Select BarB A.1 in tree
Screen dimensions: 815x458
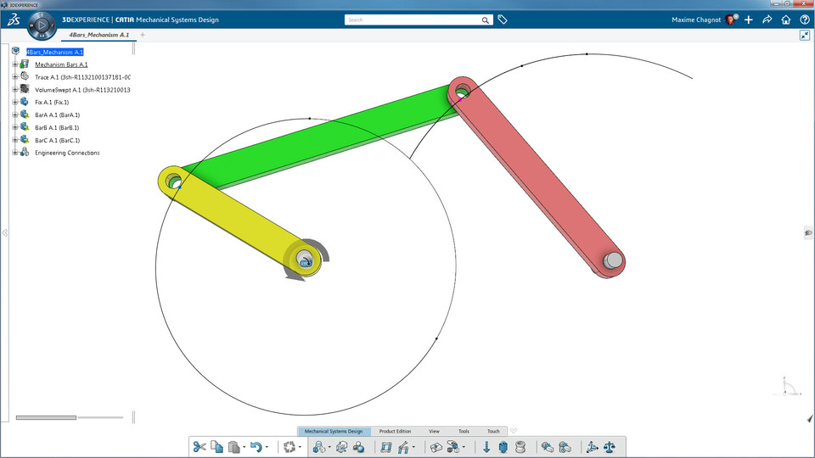click(57, 128)
